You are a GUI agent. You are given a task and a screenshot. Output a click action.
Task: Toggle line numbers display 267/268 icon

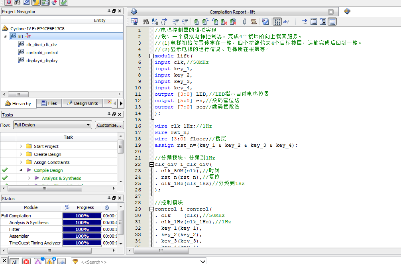click(277, 22)
